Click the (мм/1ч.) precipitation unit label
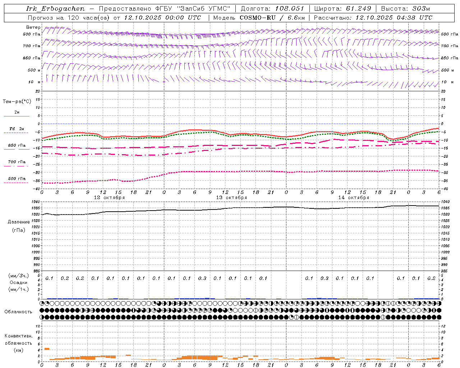The image size is (460, 368). coord(19,289)
